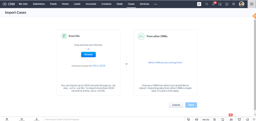Open the marketplace store icon
The height and width of the screenshot is (121, 256).
227,4
